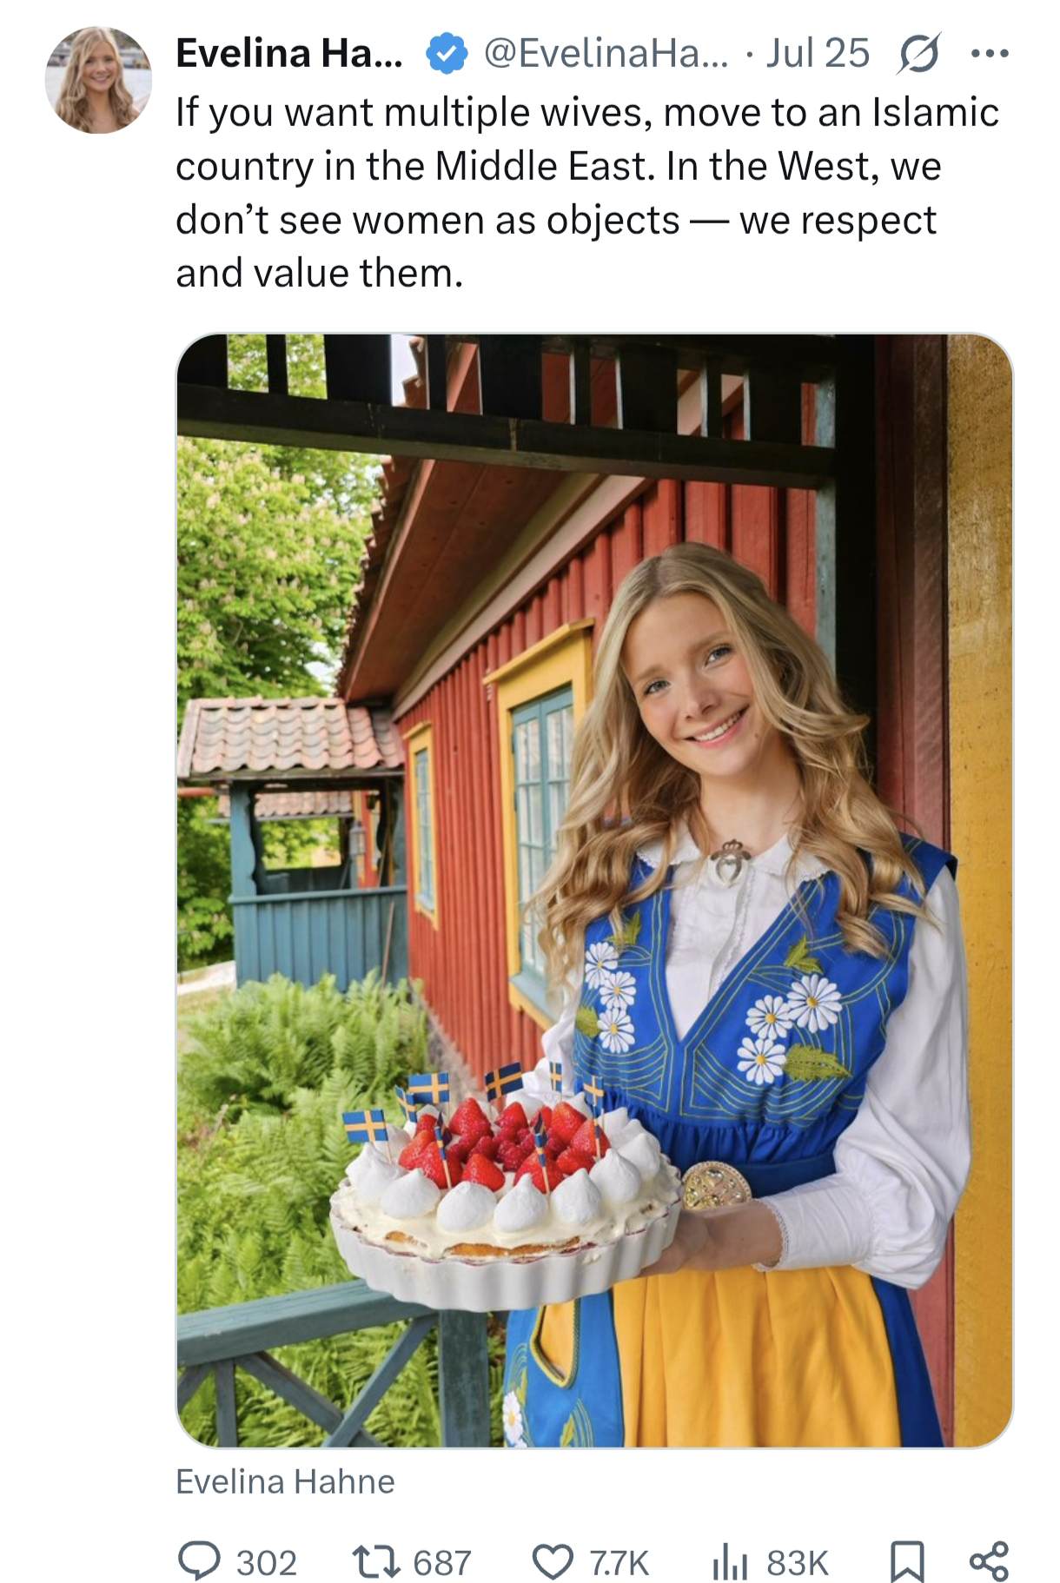Click the 302 replies count
The height and width of the screenshot is (1583, 1060).
click(x=267, y=1563)
